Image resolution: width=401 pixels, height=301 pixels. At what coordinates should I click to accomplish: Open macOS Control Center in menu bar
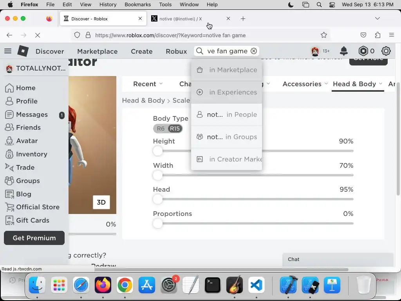[332, 5]
